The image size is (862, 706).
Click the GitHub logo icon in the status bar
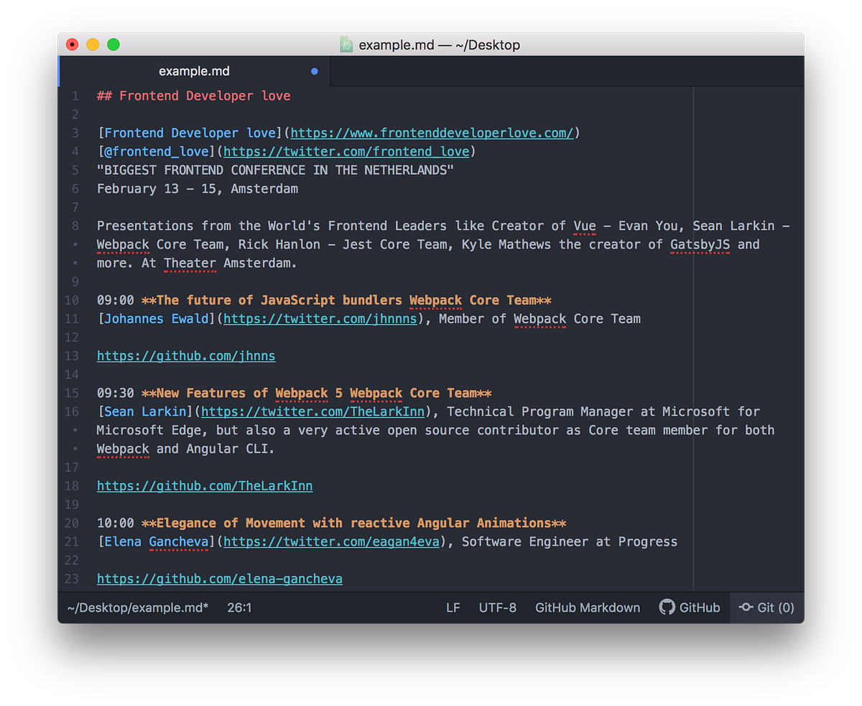click(667, 608)
